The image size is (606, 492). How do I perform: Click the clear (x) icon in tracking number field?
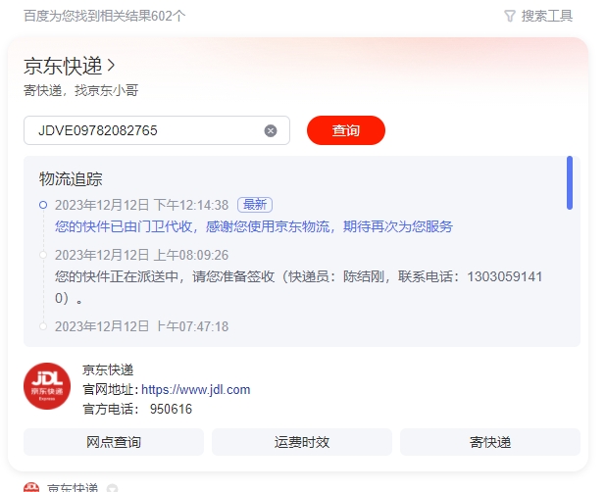point(271,131)
